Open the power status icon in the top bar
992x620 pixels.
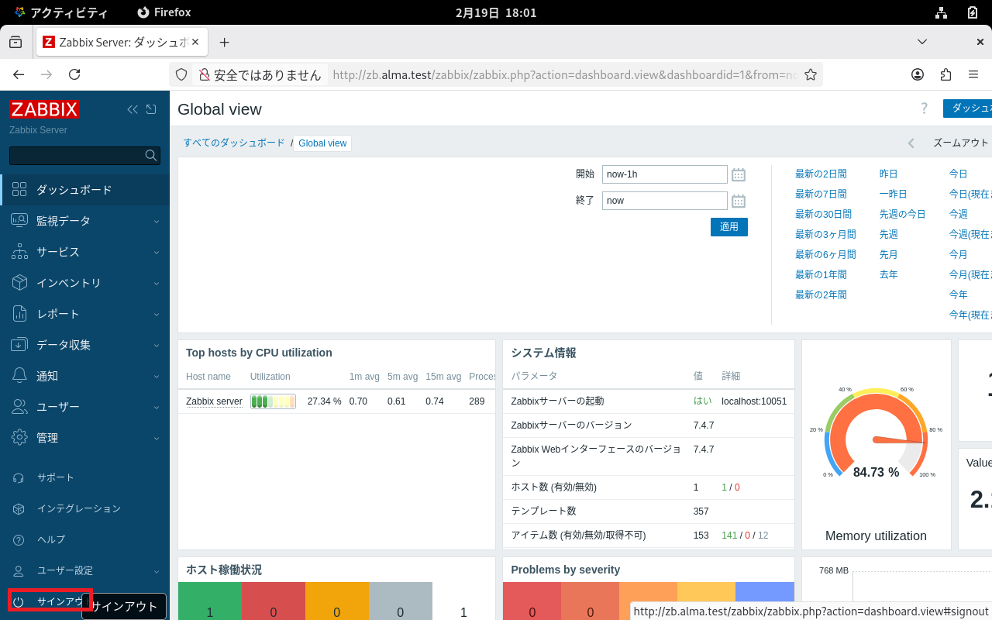973,12
